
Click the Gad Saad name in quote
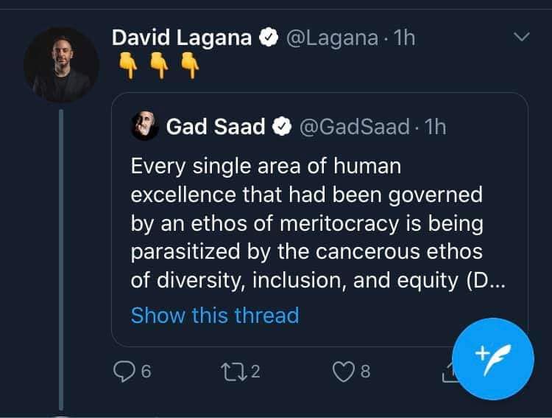coord(216,127)
